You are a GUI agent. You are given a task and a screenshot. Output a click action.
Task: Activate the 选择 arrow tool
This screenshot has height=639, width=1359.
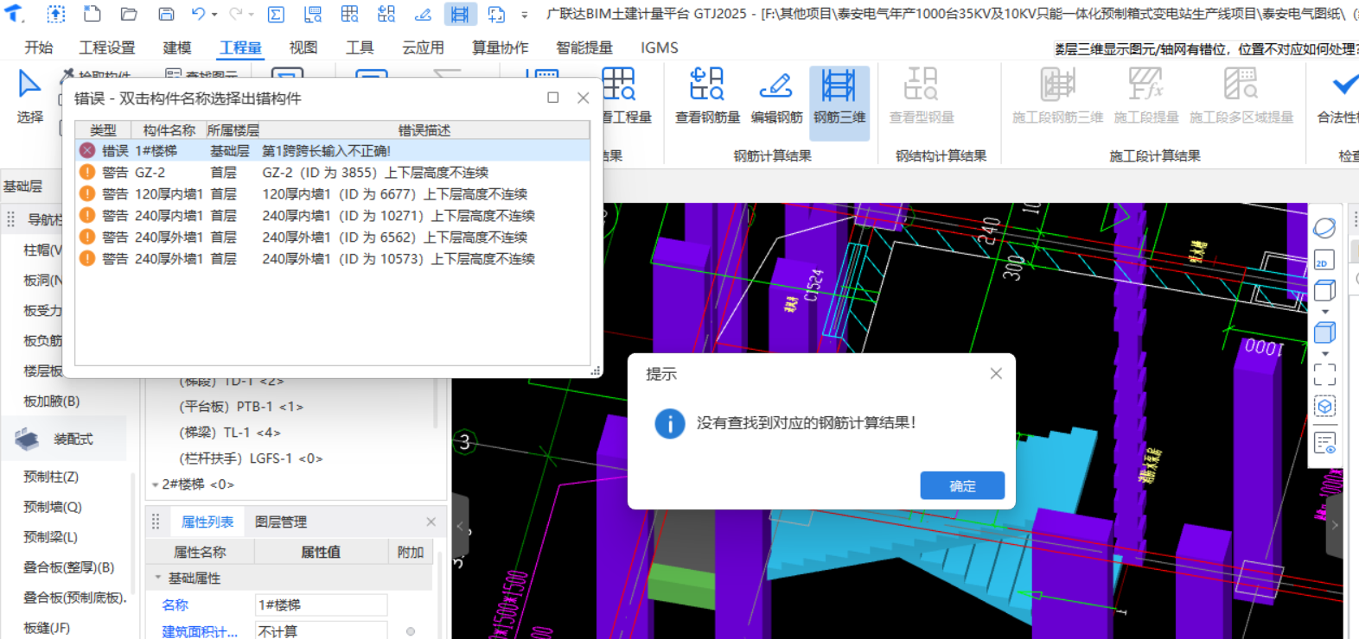[29, 97]
